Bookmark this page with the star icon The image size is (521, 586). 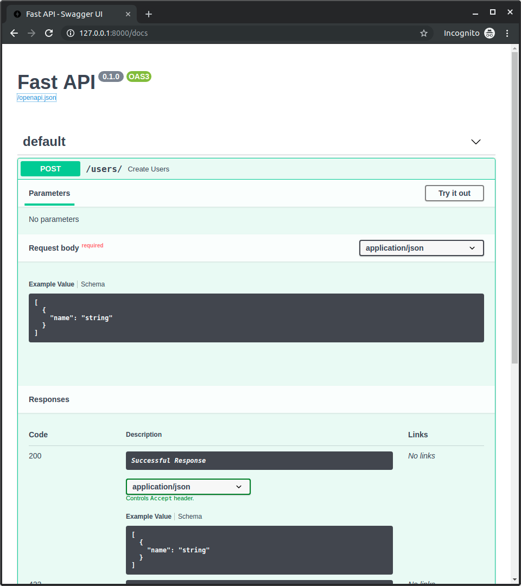423,33
